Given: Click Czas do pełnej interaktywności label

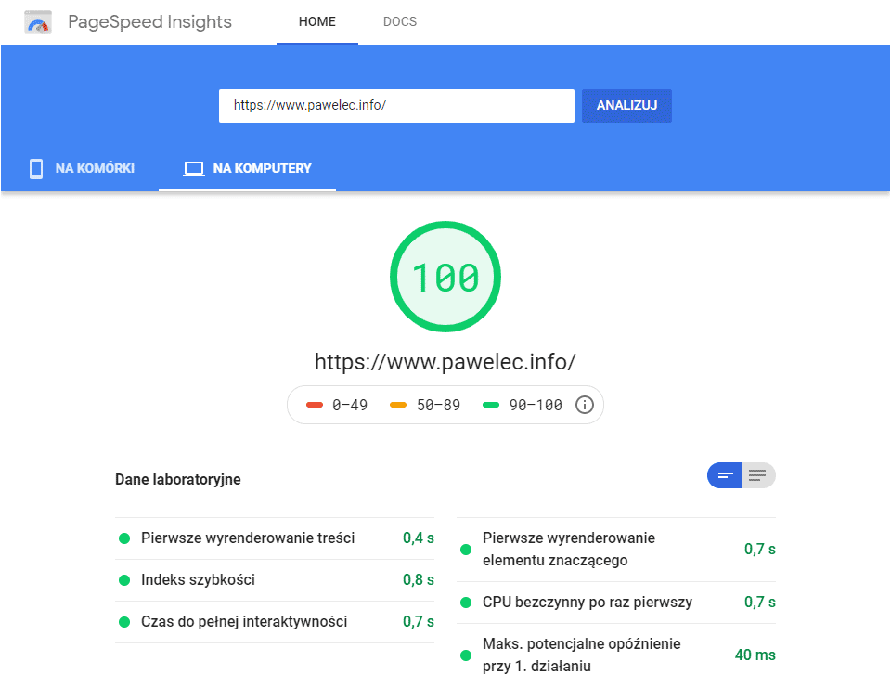Looking at the screenshot, I should pyautogui.click(x=244, y=622).
